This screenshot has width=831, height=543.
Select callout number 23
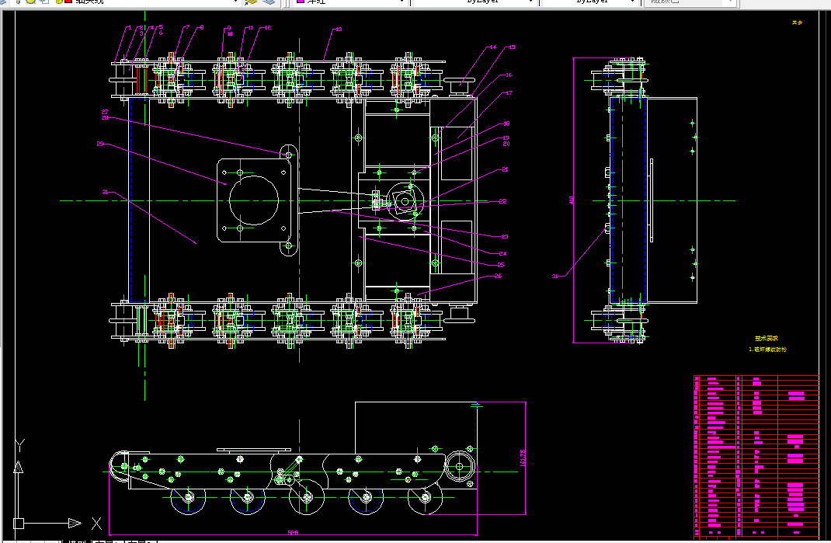pyautogui.click(x=505, y=236)
